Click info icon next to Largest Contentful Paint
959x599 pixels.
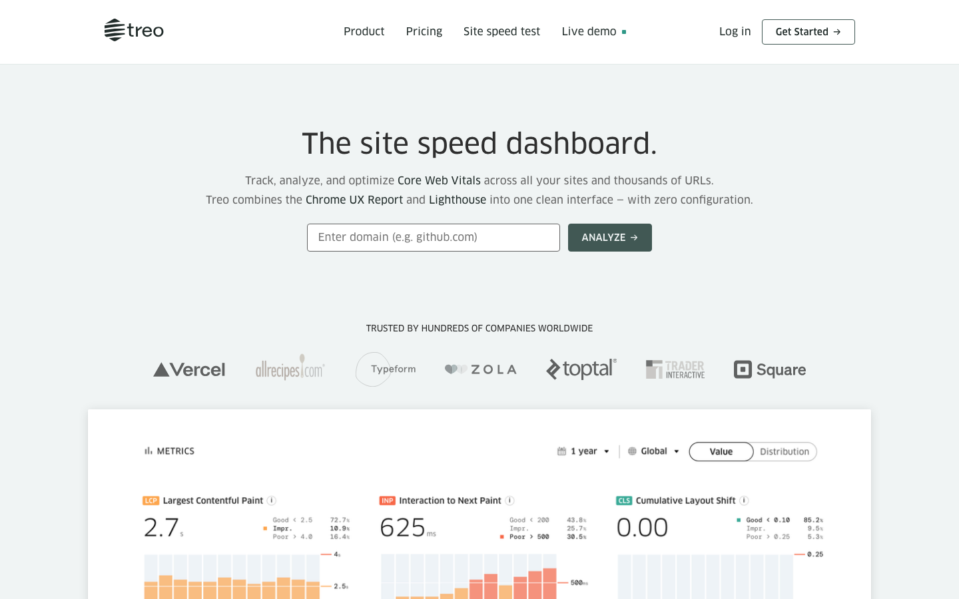(272, 500)
